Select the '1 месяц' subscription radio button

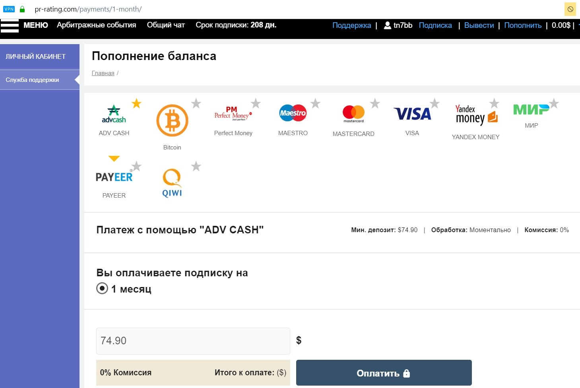click(x=102, y=288)
